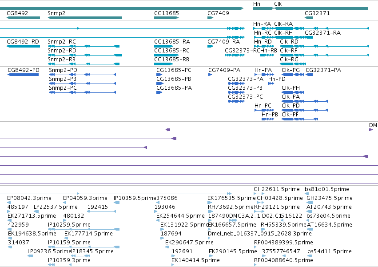Select the CG13685 gene label

pyautogui.click(x=167, y=13)
